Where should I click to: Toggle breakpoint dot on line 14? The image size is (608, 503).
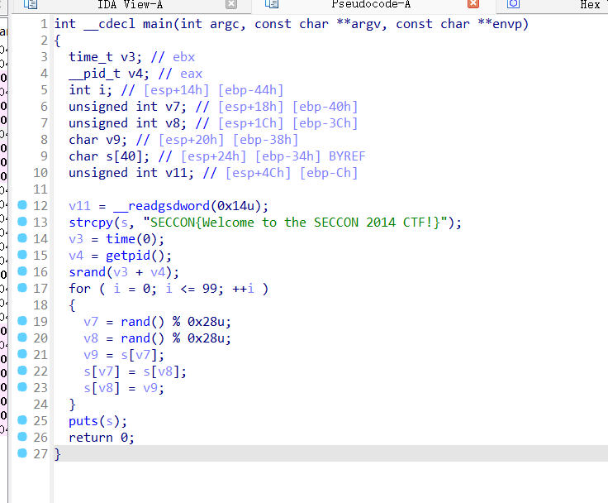(x=22, y=237)
